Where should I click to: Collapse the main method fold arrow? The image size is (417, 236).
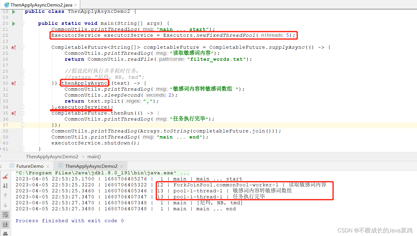22,23
